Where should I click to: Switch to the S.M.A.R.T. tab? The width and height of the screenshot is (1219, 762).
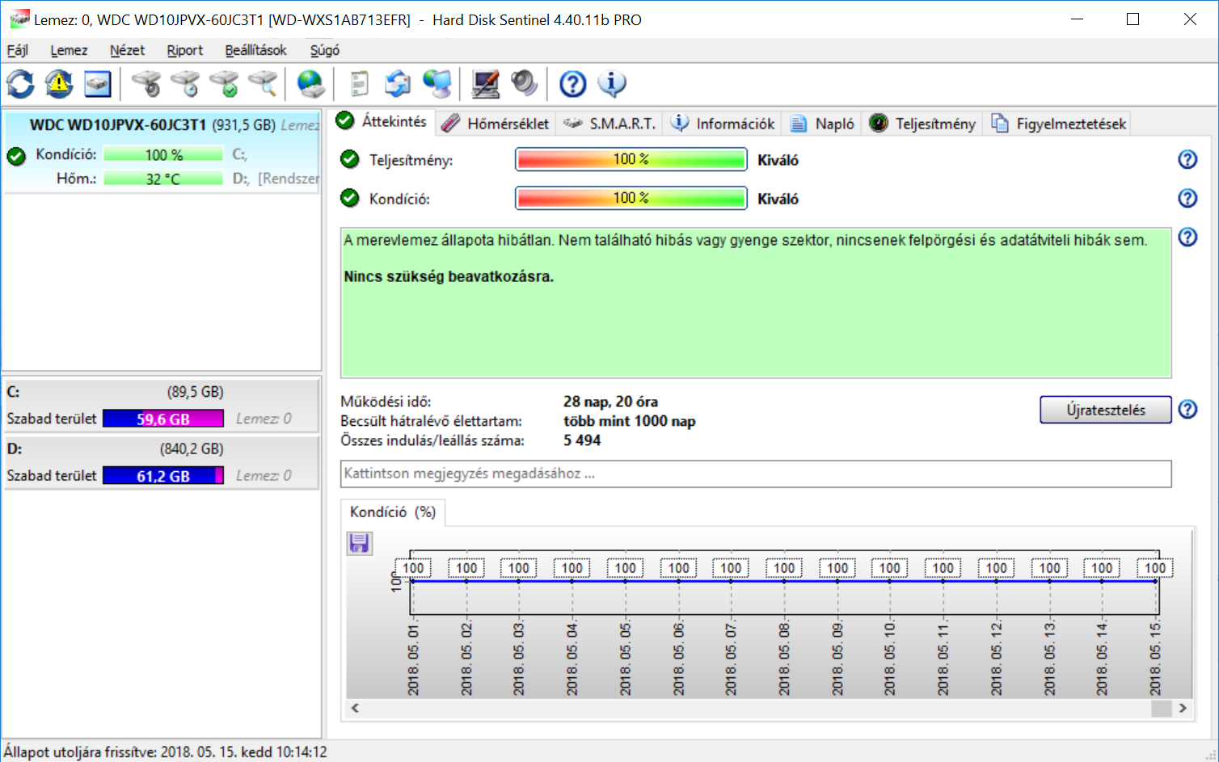(x=609, y=124)
